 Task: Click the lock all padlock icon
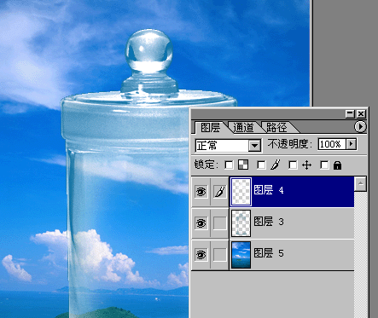tap(337, 165)
